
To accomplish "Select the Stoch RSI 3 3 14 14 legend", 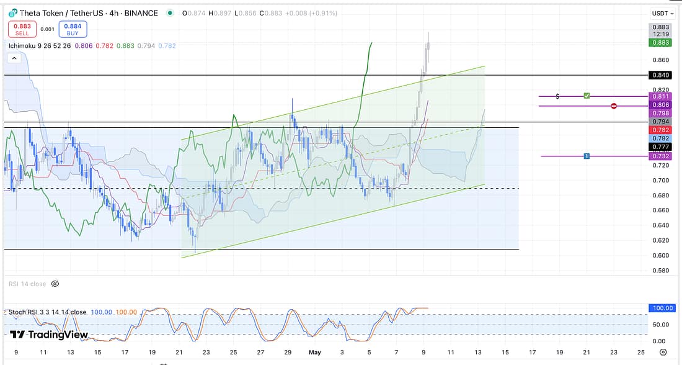I will coord(47,312).
